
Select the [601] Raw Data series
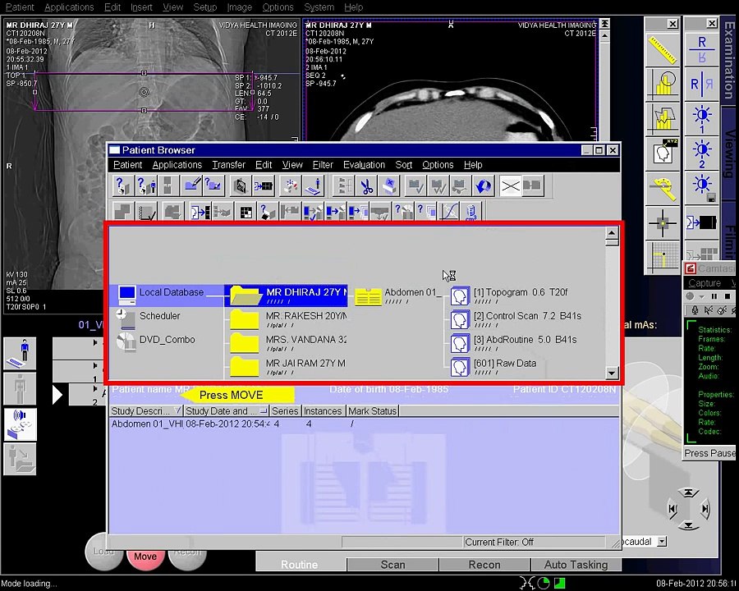tap(493, 366)
